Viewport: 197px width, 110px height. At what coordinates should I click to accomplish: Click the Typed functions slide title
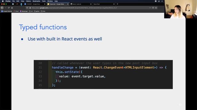43,27
